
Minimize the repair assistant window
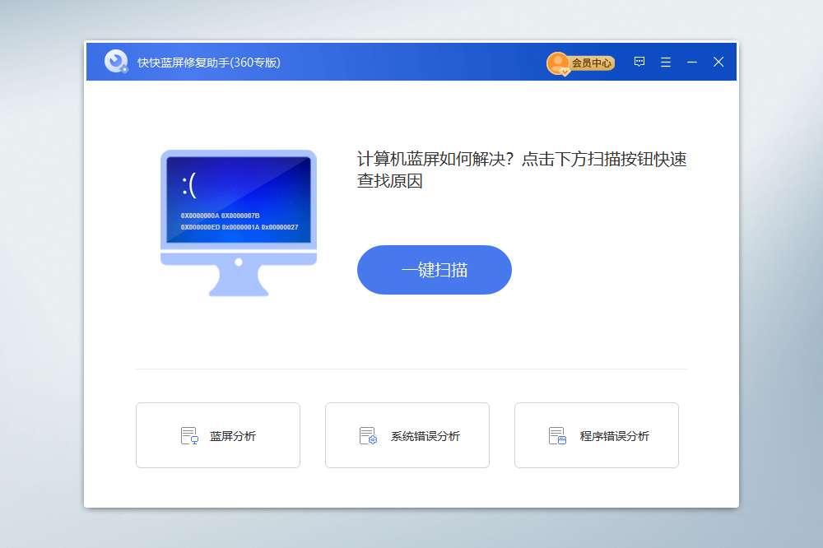click(692, 62)
